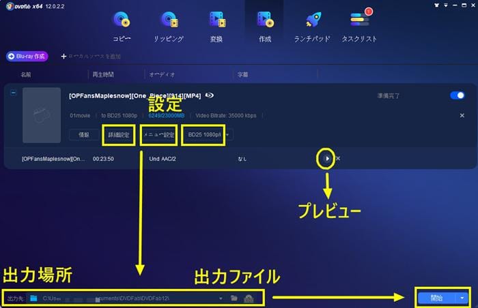Expand the output path dropdown arrow

click(221, 298)
